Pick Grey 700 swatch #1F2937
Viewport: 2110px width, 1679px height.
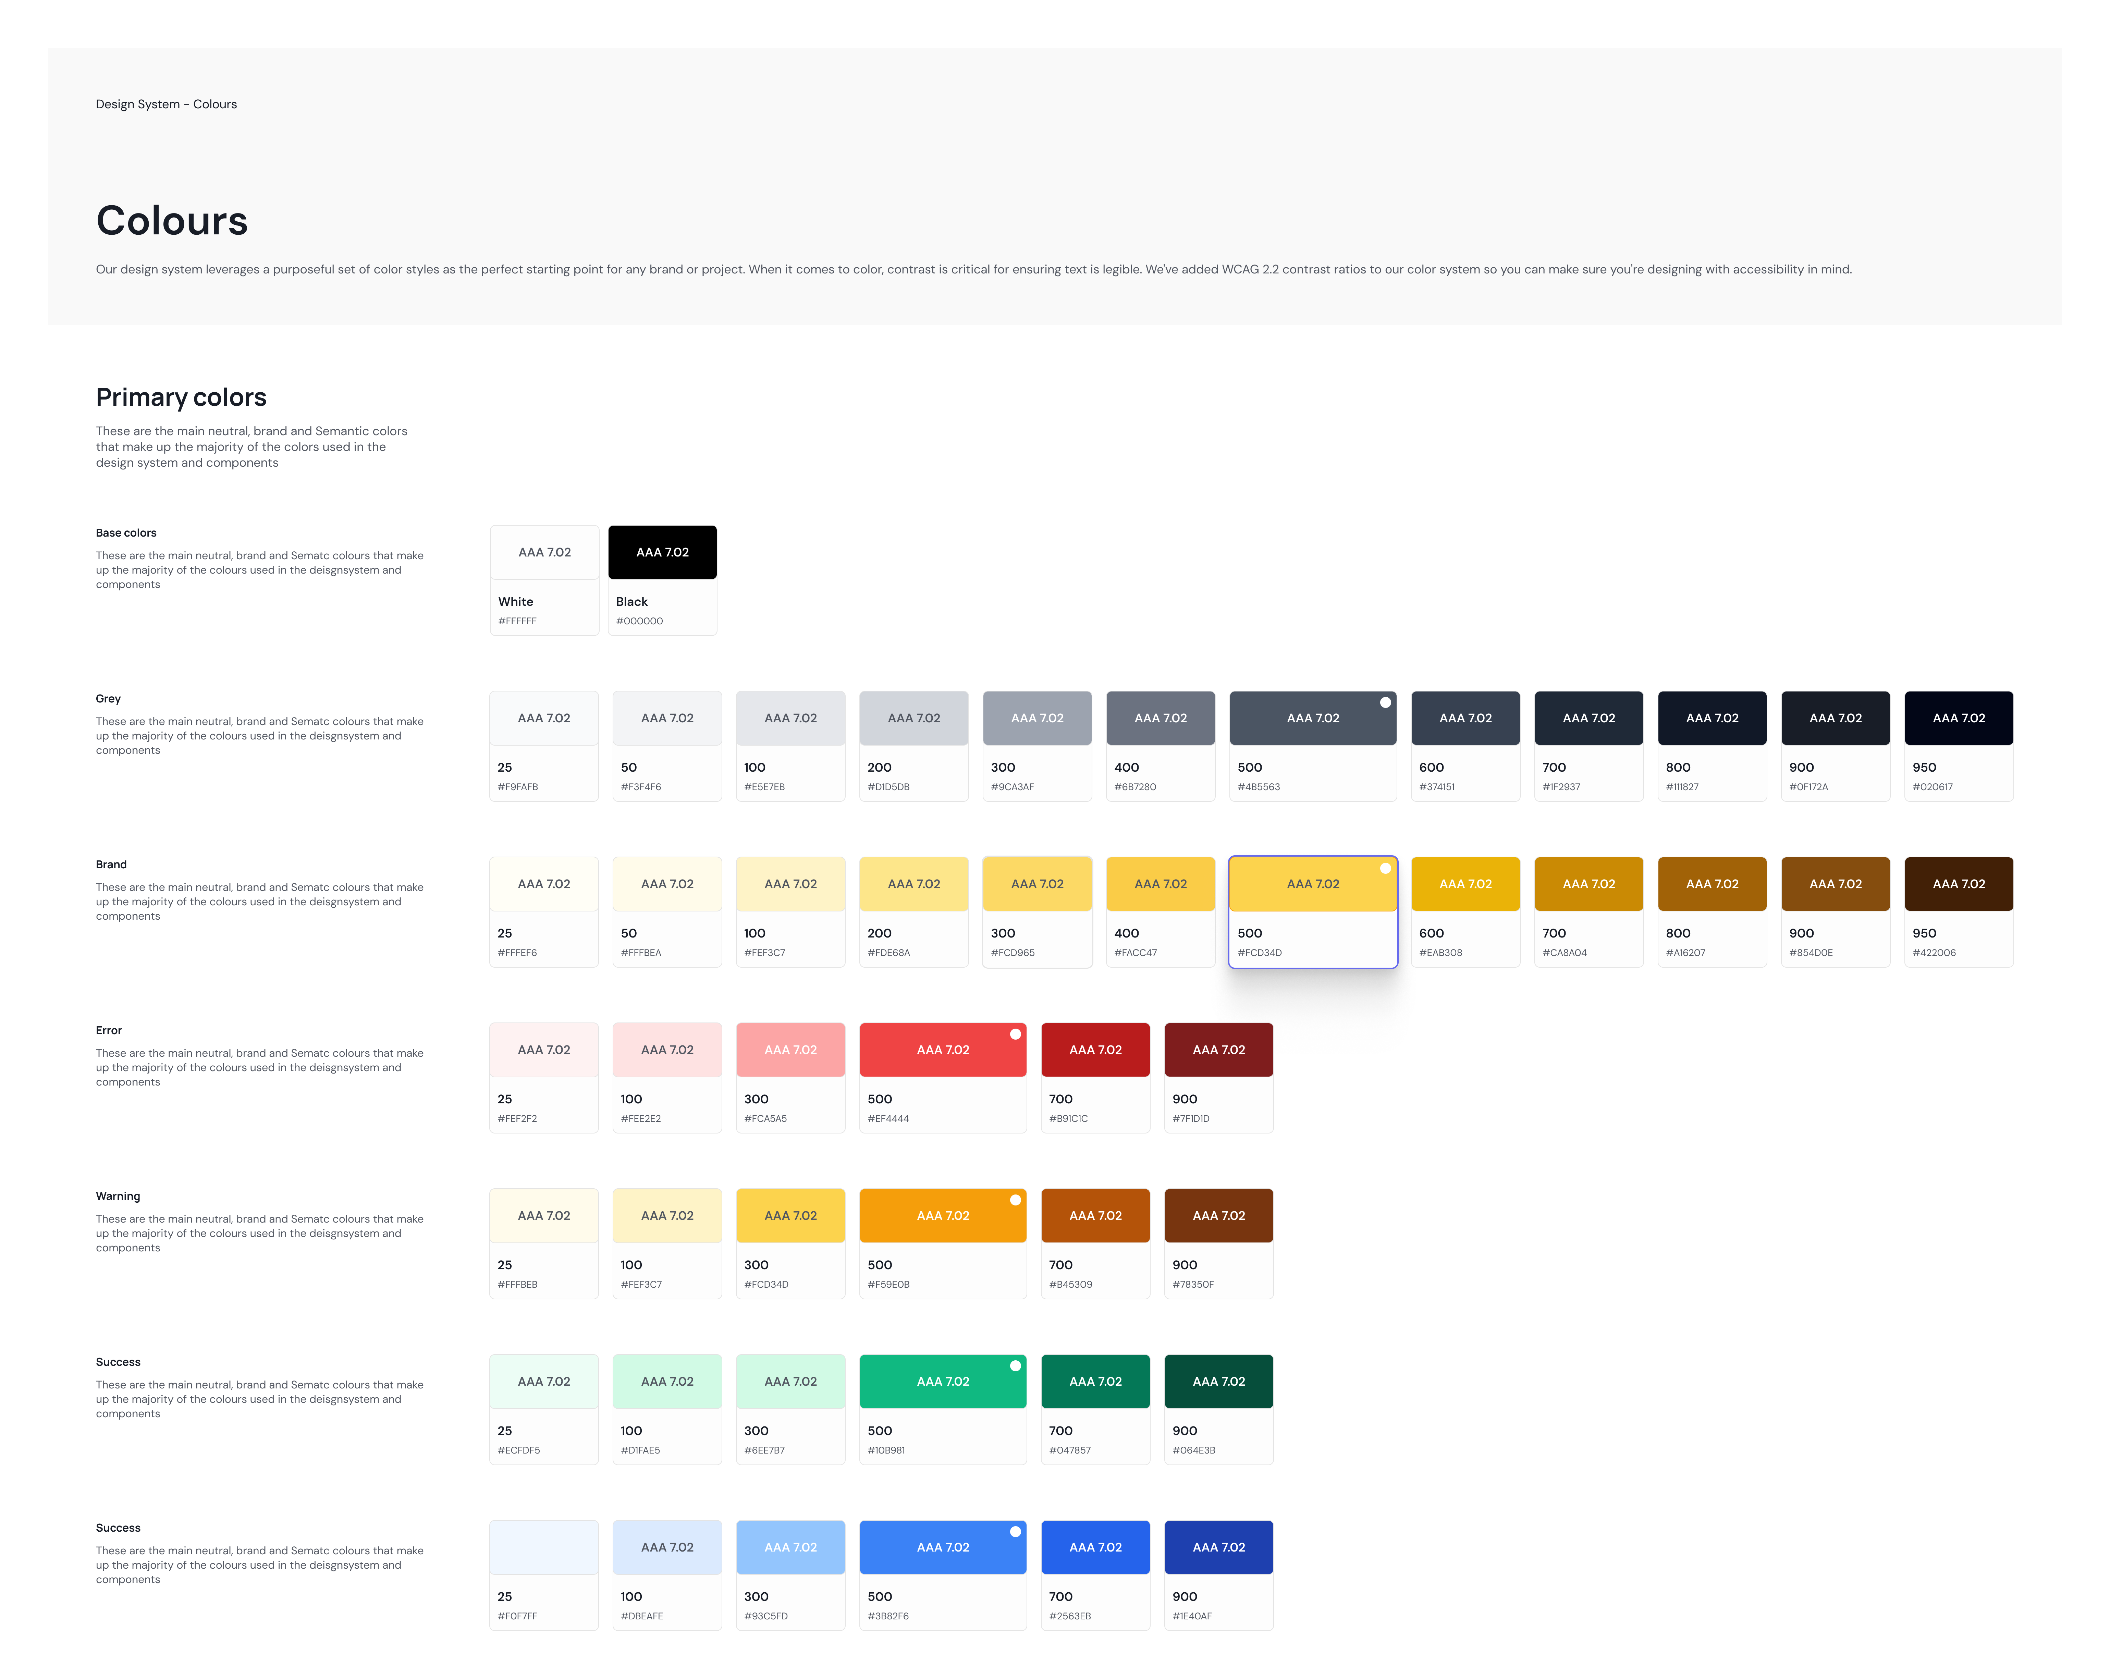tap(1589, 747)
